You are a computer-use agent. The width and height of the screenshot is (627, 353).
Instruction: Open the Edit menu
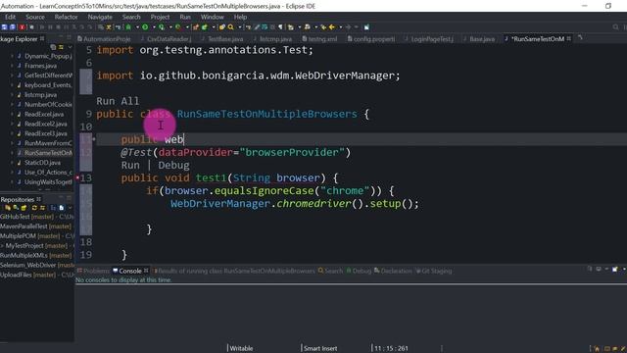coord(10,17)
